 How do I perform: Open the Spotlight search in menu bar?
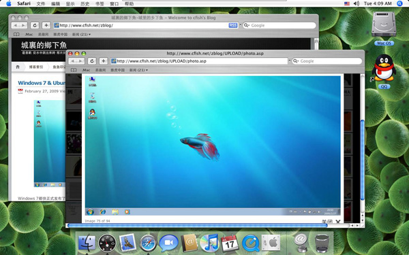tap(399, 3)
